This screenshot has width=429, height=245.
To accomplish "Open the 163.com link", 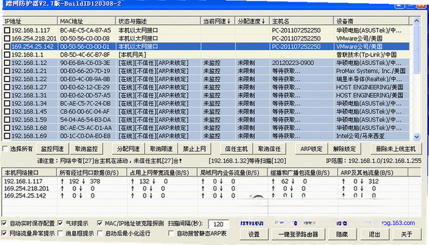I will coord(398,223).
